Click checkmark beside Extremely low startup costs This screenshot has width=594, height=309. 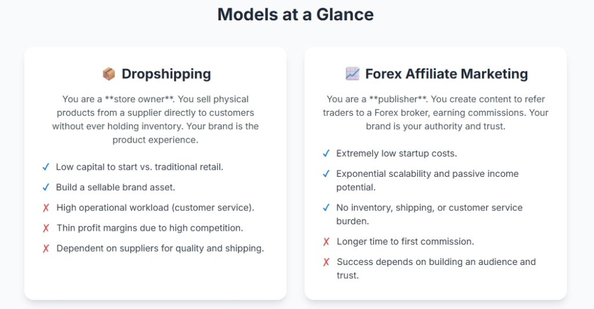pyautogui.click(x=326, y=154)
